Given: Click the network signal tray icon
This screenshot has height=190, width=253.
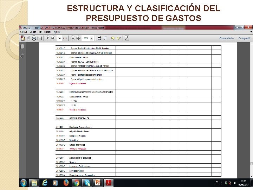Looking at the screenshot, I should tap(234, 183).
